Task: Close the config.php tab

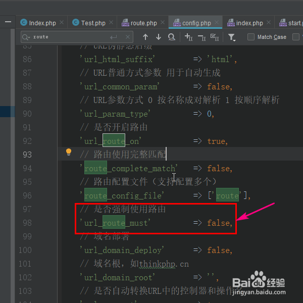Action: 217,23
